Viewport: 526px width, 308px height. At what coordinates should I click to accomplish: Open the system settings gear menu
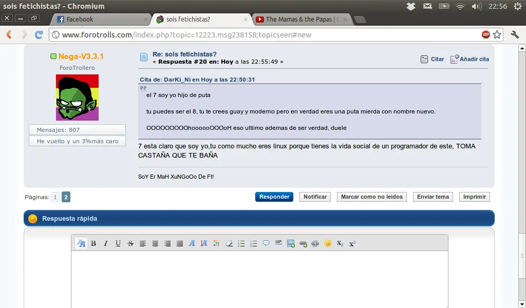pos(518,6)
